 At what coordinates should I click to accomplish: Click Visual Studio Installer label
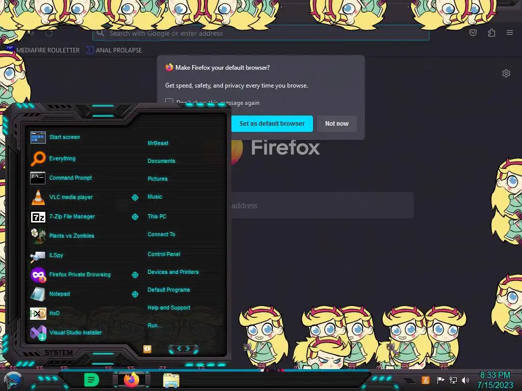[75, 332]
